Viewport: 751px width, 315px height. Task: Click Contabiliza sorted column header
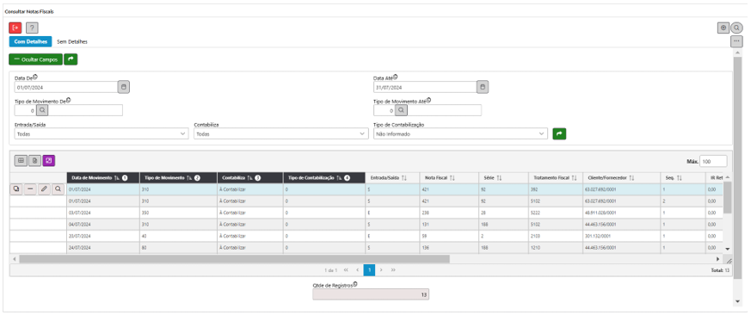250,178
